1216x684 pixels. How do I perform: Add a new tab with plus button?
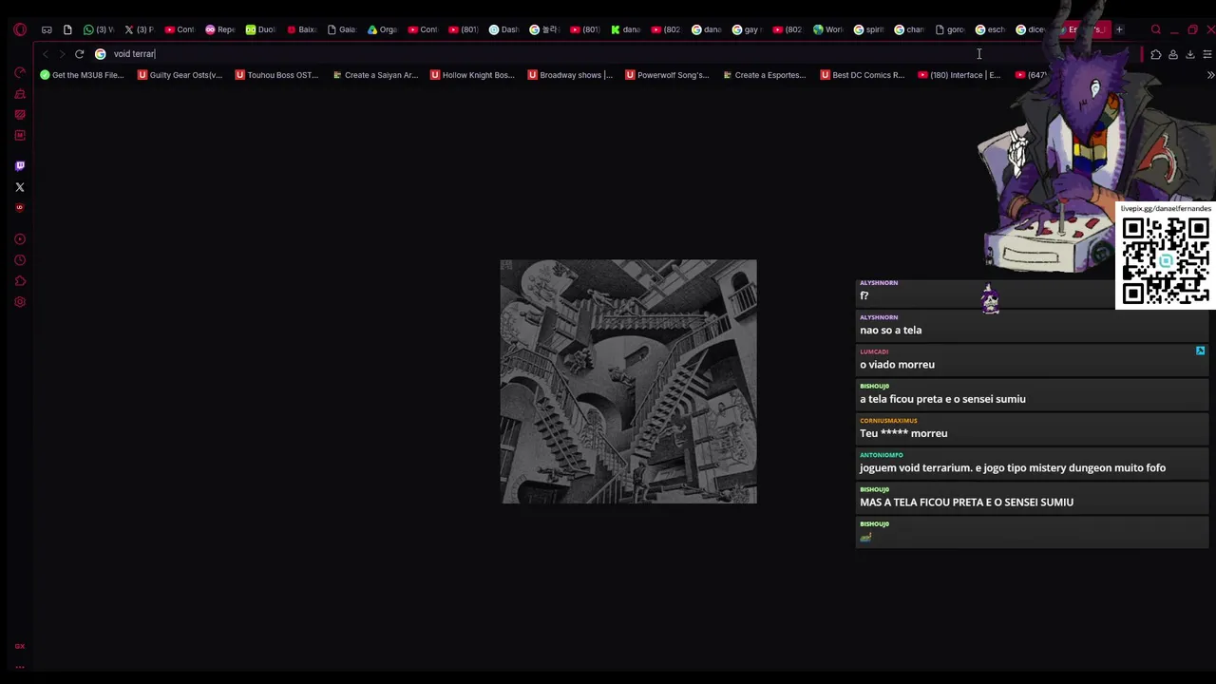click(x=1119, y=29)
